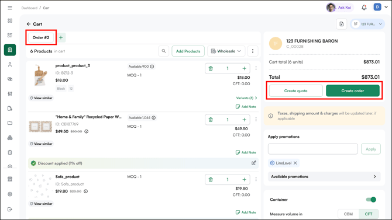Open the Wholesale price list dropdown
The height and width of the screenshot is (220, 392).
[226, 51]
